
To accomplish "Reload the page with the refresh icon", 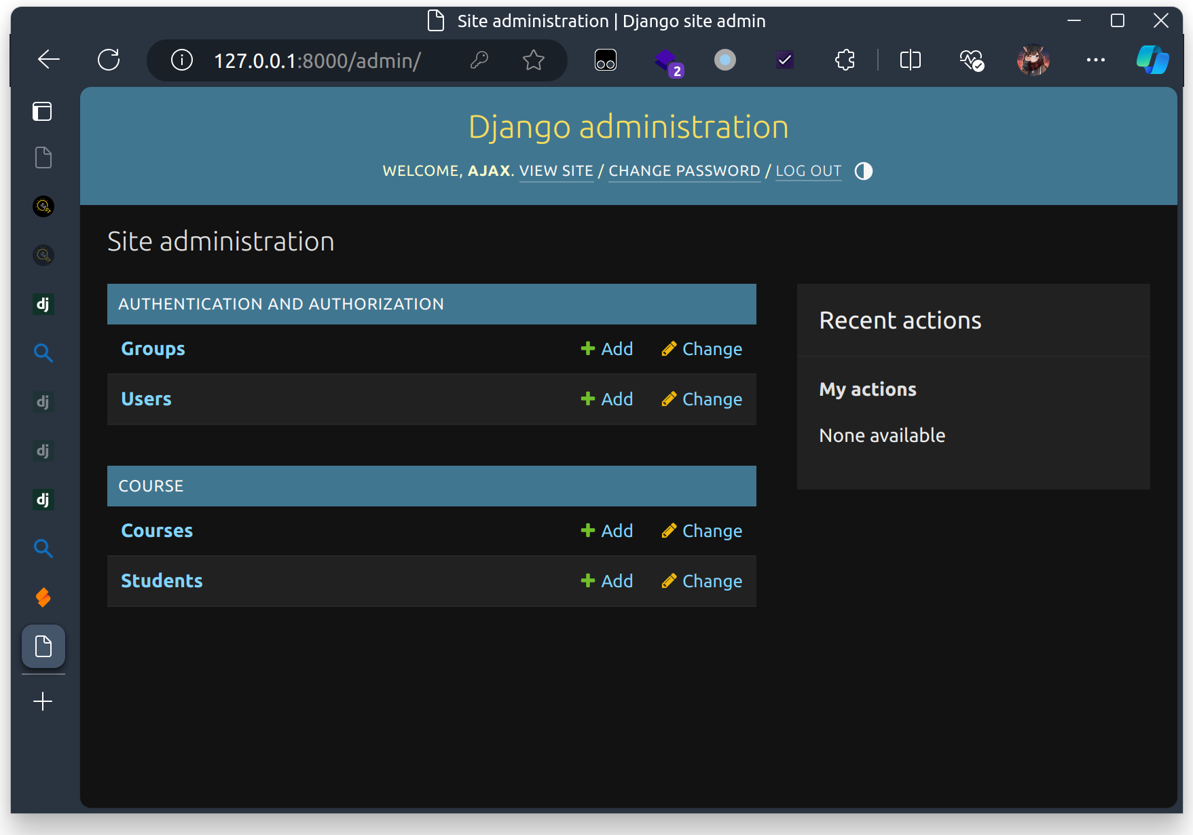I will (109, 60).
